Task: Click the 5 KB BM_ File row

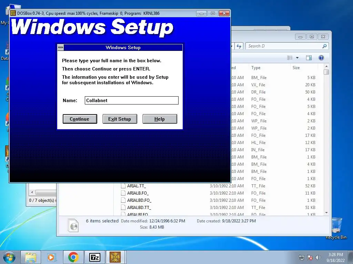Action: [273, 78]
